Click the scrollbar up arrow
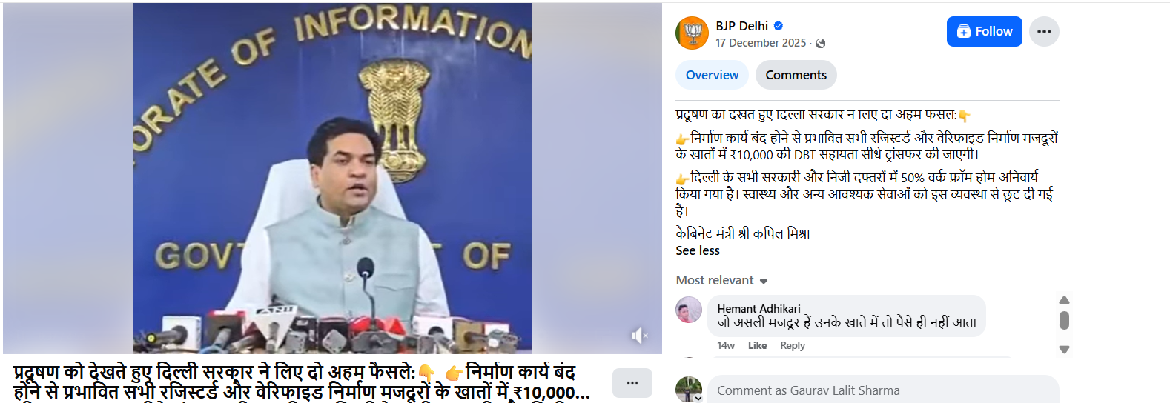Image resolution: width=1170 pixels, height=403 pixels. point(1064,300)
